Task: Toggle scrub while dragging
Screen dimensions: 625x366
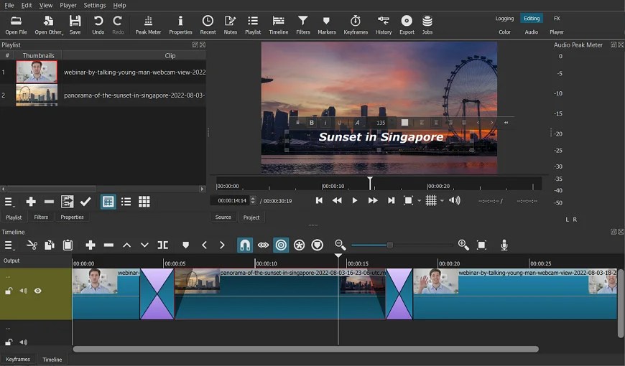Action: pos(263,245)
